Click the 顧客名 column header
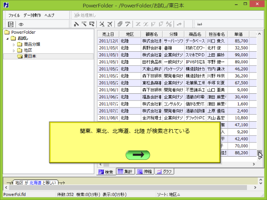This screenshot has width=267, height=200. coord(152,34)
